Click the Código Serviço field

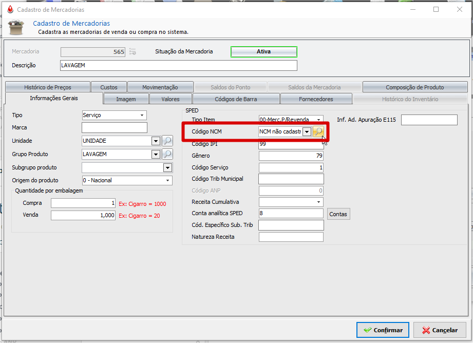pos(291,167)
